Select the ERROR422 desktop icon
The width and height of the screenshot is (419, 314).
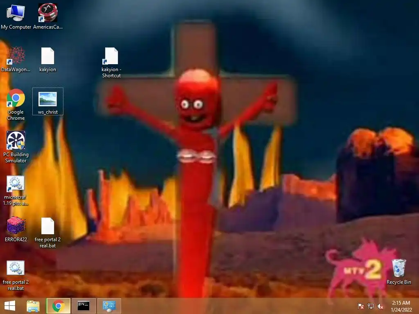[x=16, y=229]
